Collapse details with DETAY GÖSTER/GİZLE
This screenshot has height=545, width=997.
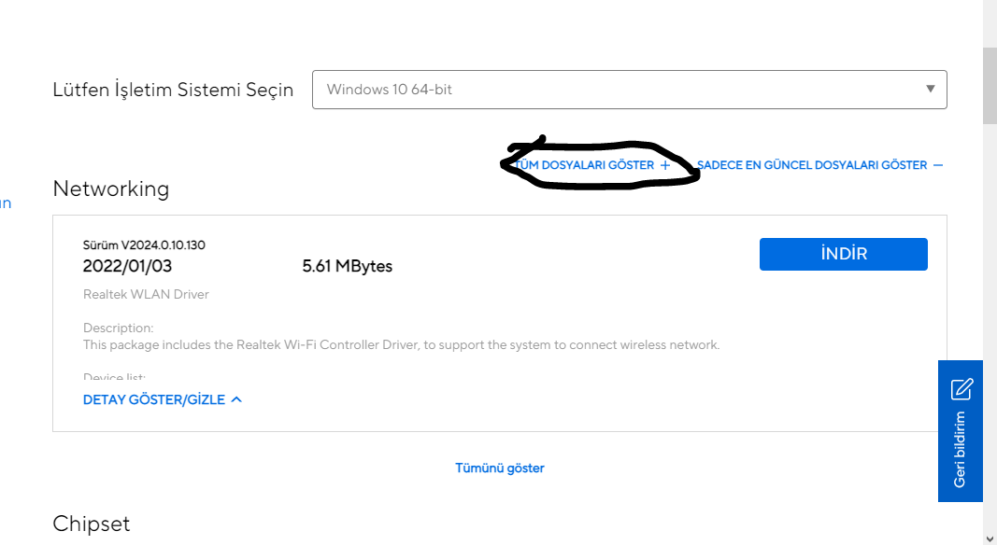[x=154, y=399]
